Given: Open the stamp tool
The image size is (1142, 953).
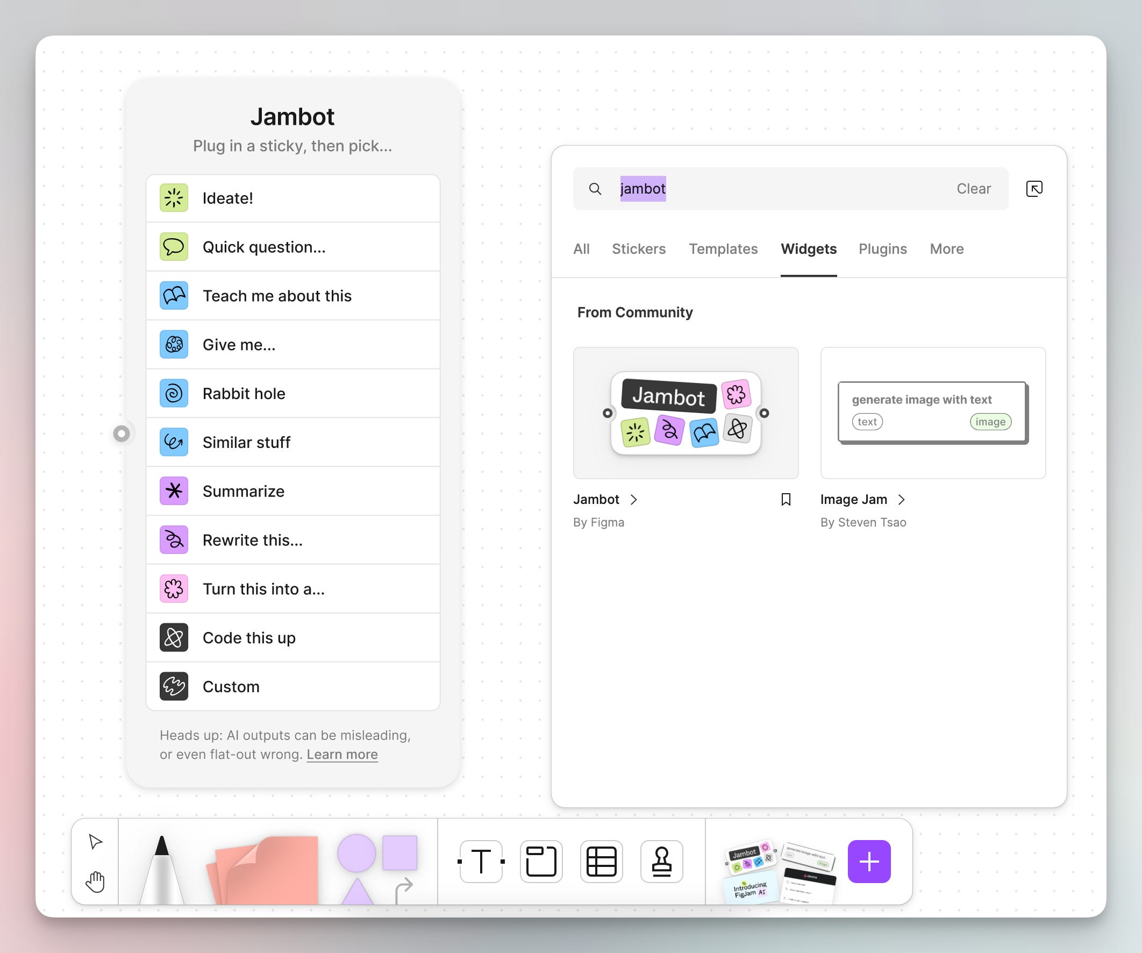Looking at the screenshot, I should click(x=661, y=861).
